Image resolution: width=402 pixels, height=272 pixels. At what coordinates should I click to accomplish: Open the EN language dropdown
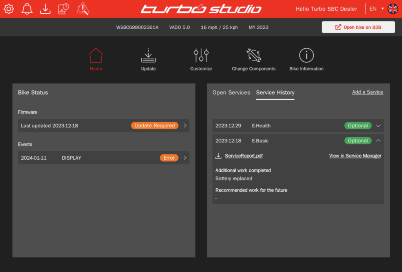(376, 9)
